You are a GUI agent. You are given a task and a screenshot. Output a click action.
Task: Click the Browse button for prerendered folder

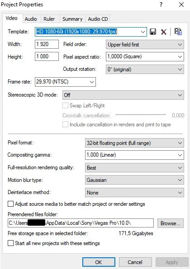[171, 223]
